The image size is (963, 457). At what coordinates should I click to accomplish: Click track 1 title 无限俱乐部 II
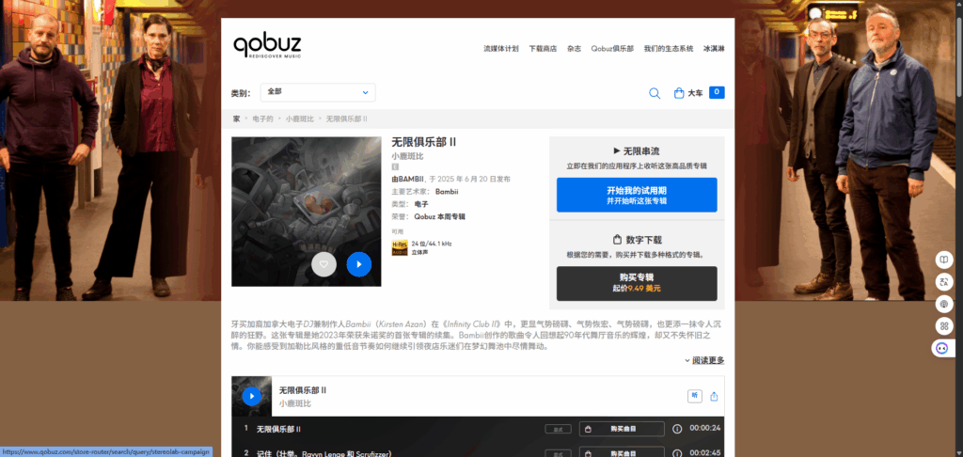278,429
